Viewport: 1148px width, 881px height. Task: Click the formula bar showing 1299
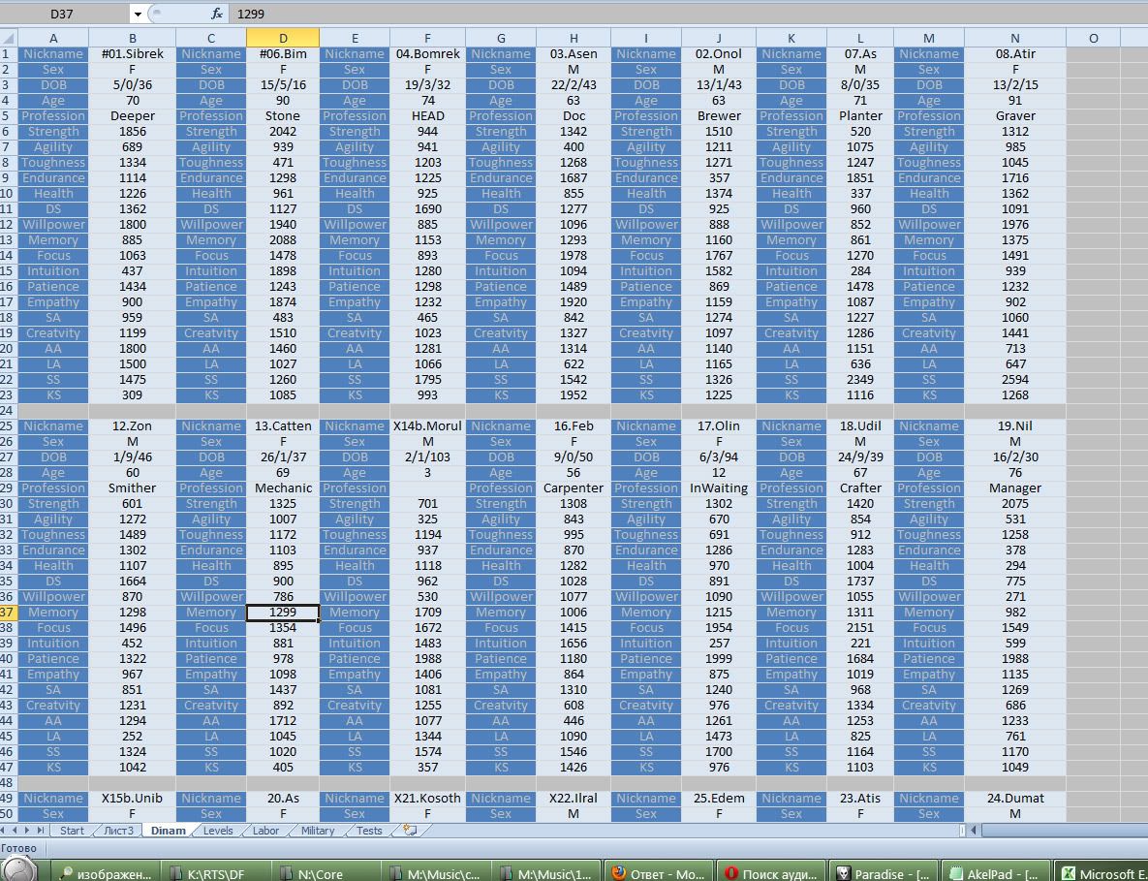coord(688,14)
